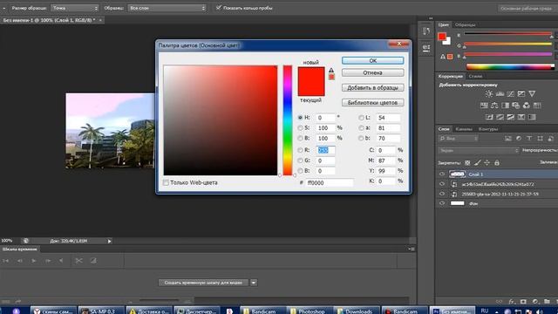Viewport: 558px width, 314px height.
Task: Click the foreground color swatch in the Color panel
Action: click(x=442, y=37)
